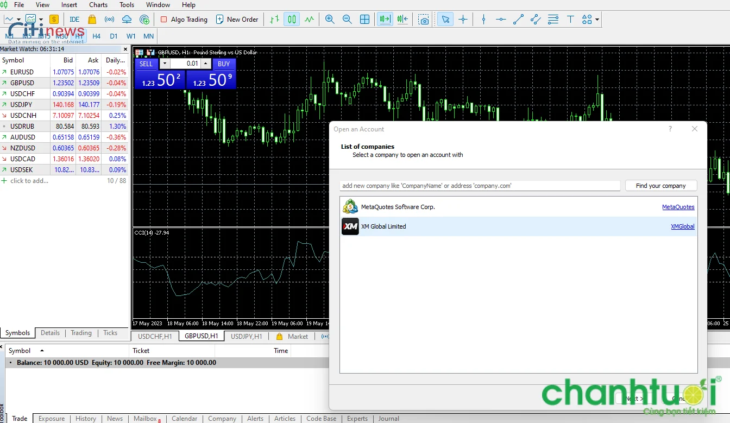Open the chart type dropdown arrow

pos(19,20)
